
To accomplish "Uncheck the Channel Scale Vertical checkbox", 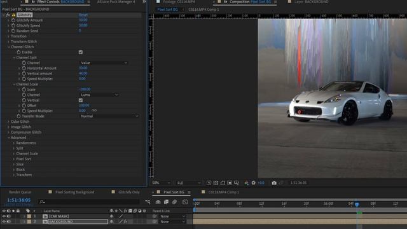I will pyautogui.click(x=81, y=101).
